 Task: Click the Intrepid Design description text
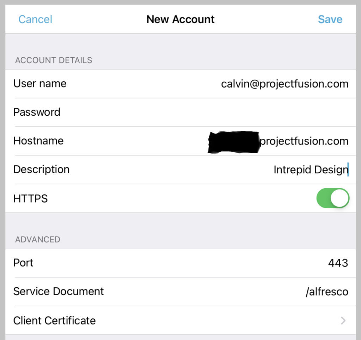click(311, 170)
